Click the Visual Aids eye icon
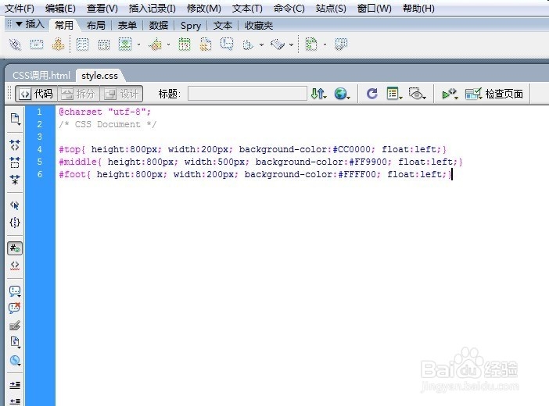 coord(417,94)
